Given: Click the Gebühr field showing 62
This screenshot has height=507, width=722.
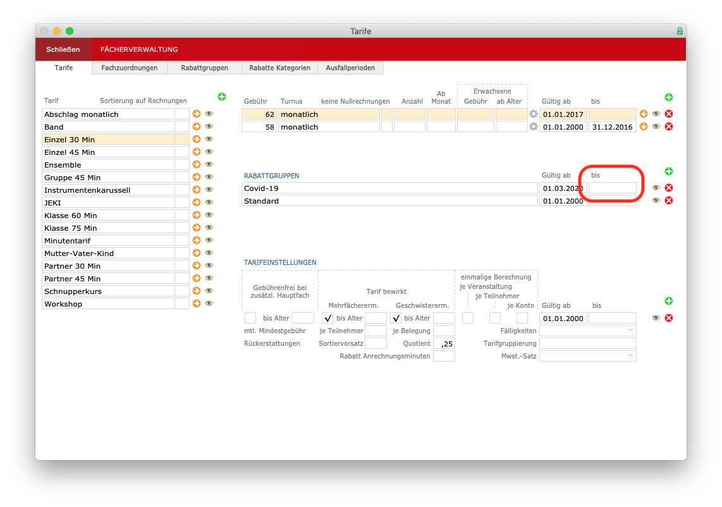Looking at the screenshot, I should point(259,114).
